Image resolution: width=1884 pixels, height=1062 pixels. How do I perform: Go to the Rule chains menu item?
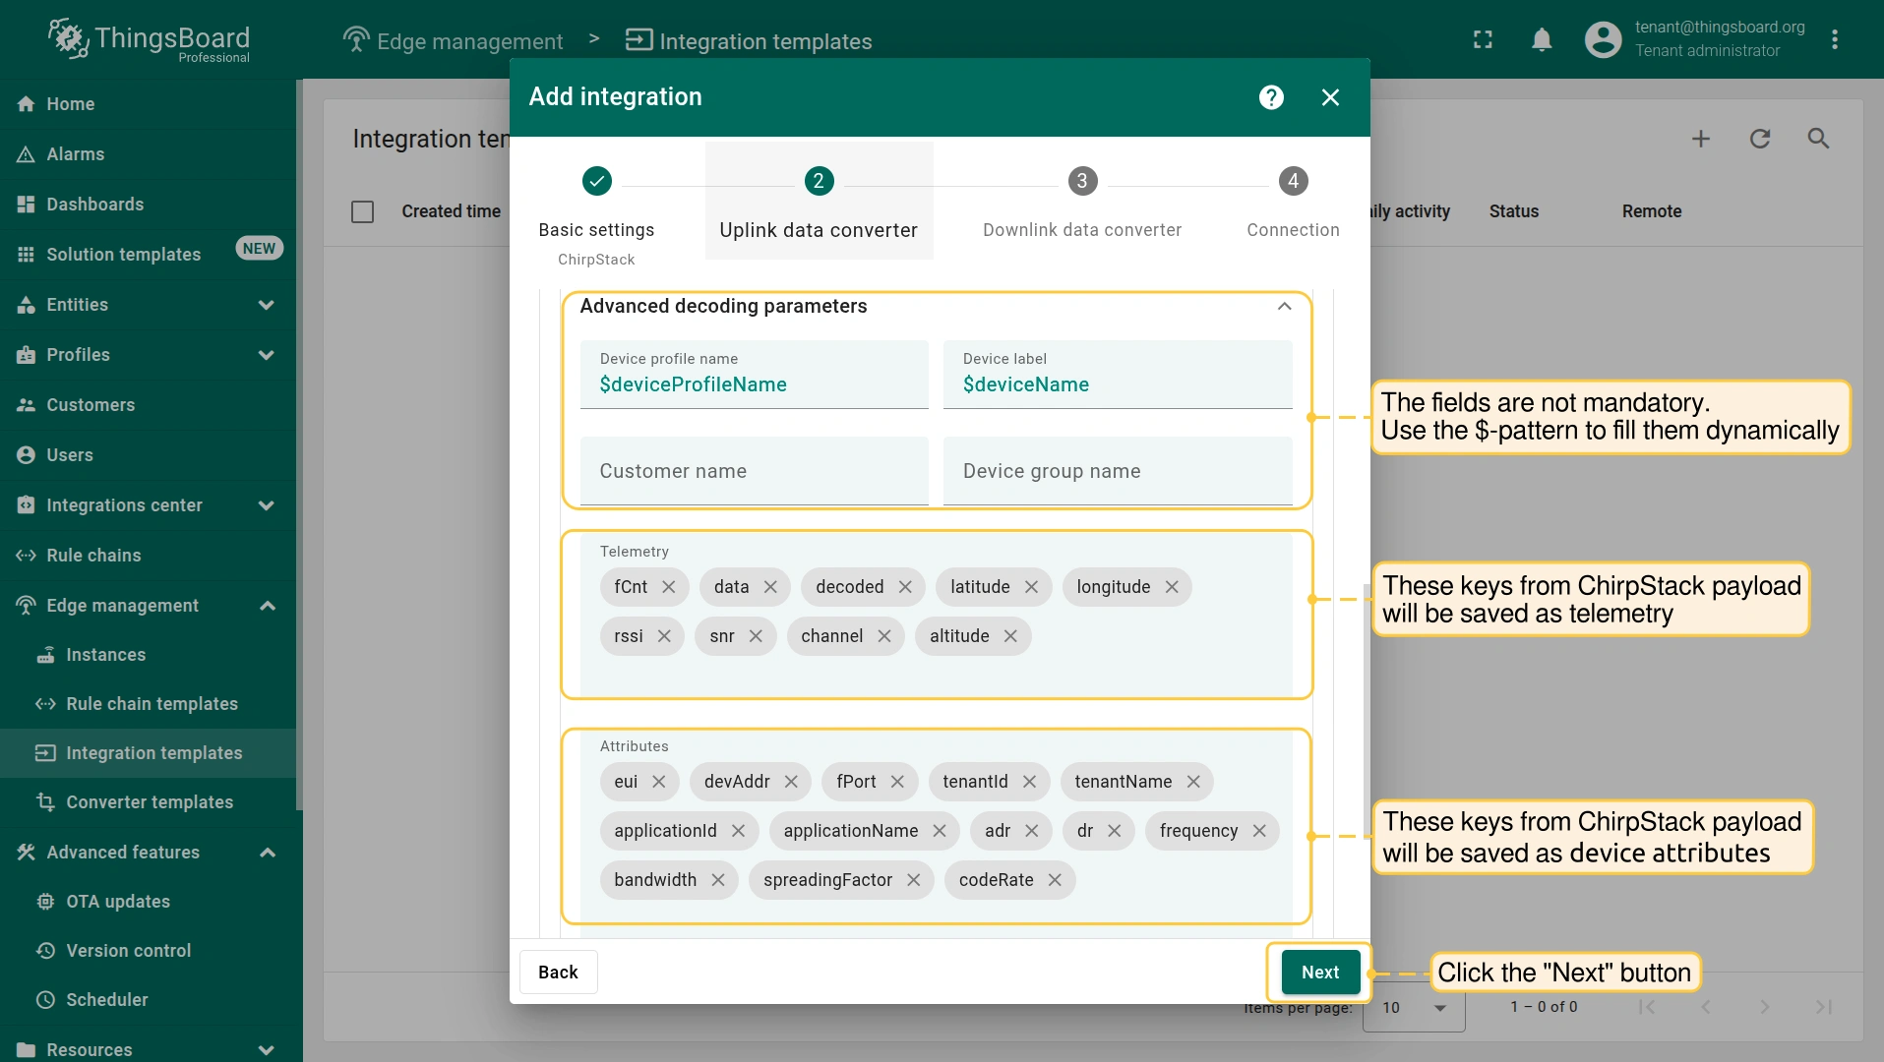coord(93,556)
